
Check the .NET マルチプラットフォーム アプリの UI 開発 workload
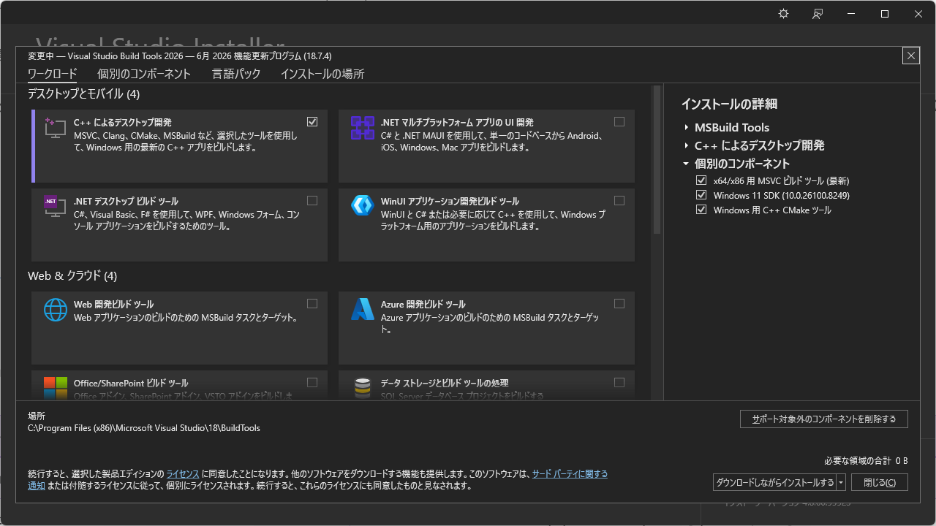coord(619,122)
